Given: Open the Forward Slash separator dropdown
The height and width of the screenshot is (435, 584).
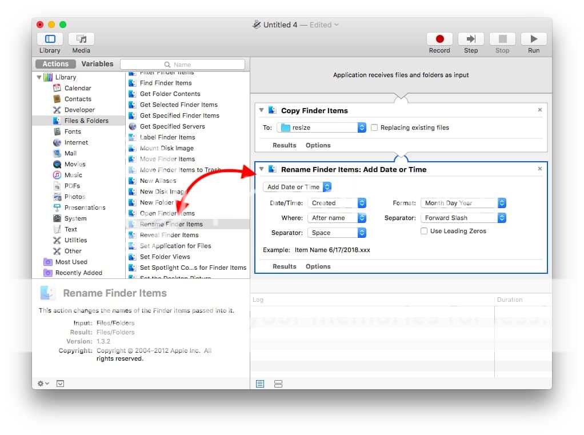Looking at the screenshot, I should tap(463, 217).
